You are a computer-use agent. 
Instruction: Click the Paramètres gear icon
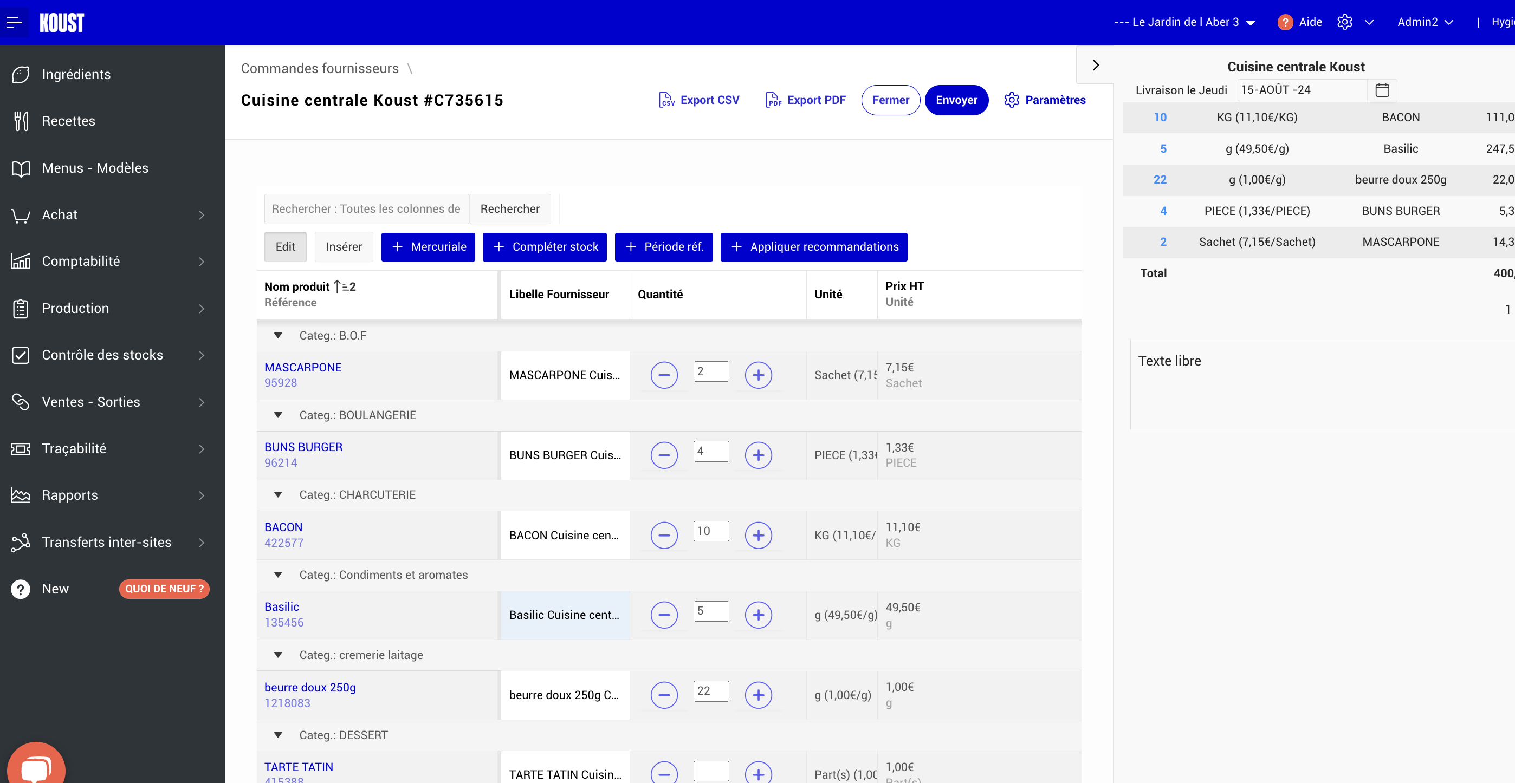pos(1012,100)
